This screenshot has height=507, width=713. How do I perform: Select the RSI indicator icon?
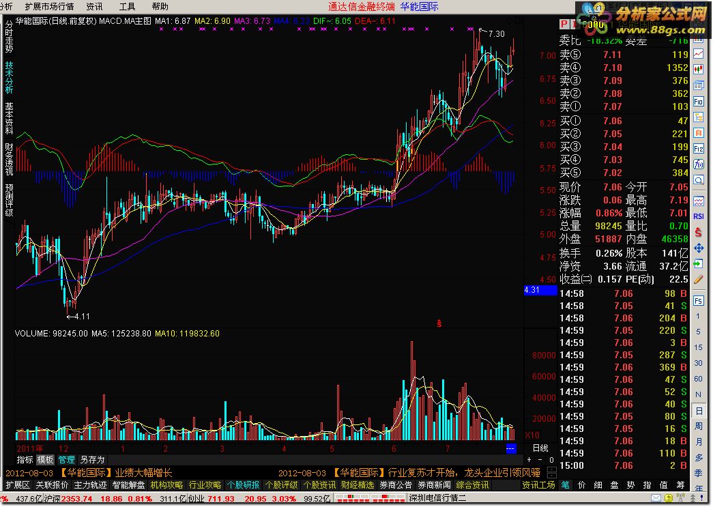coord(699,216)
